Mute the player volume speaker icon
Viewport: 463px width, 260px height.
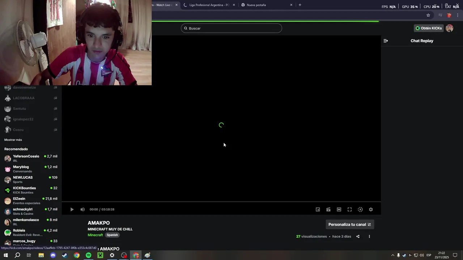(x=82, y=209)
